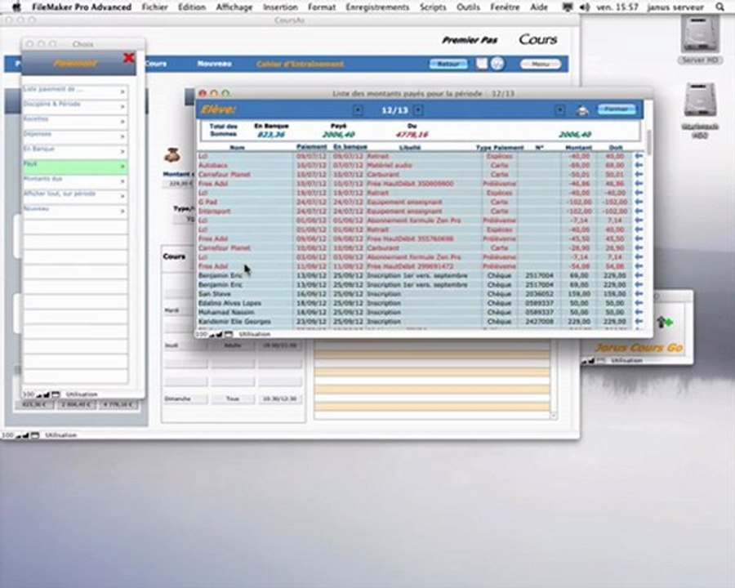
Task: Click the Type Paiement column header
Action: click(500, 147)
